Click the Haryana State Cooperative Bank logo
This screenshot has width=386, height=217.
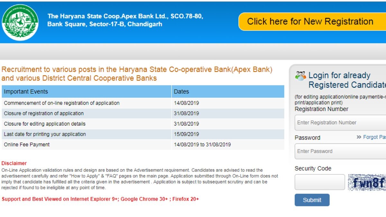pyautogui.click(x=20, y=22)
